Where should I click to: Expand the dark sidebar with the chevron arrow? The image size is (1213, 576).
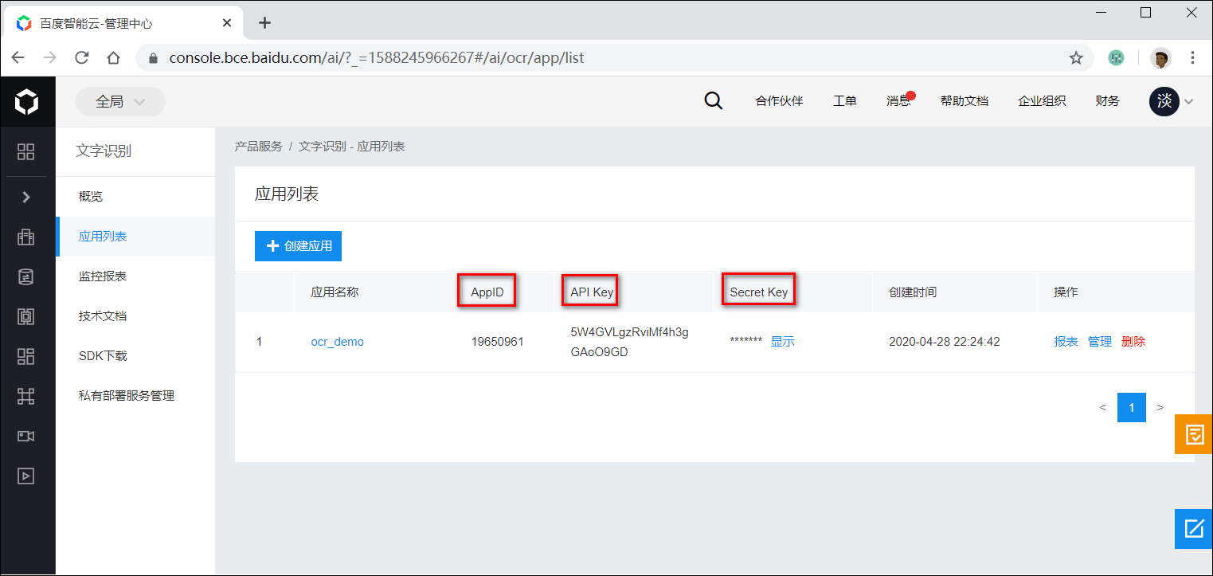26,197
